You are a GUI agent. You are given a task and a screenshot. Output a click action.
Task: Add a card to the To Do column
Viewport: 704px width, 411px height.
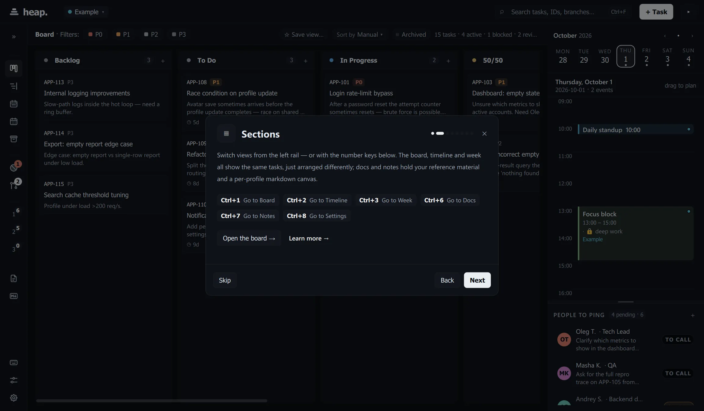click(306, 61)
